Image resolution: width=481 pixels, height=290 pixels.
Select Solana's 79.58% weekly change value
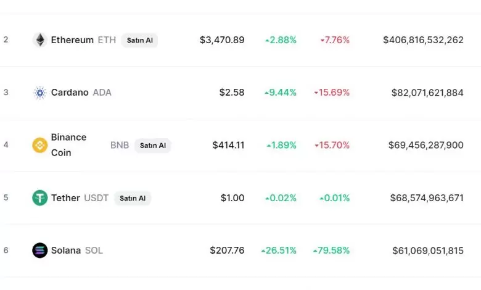(x=334, y=251)
